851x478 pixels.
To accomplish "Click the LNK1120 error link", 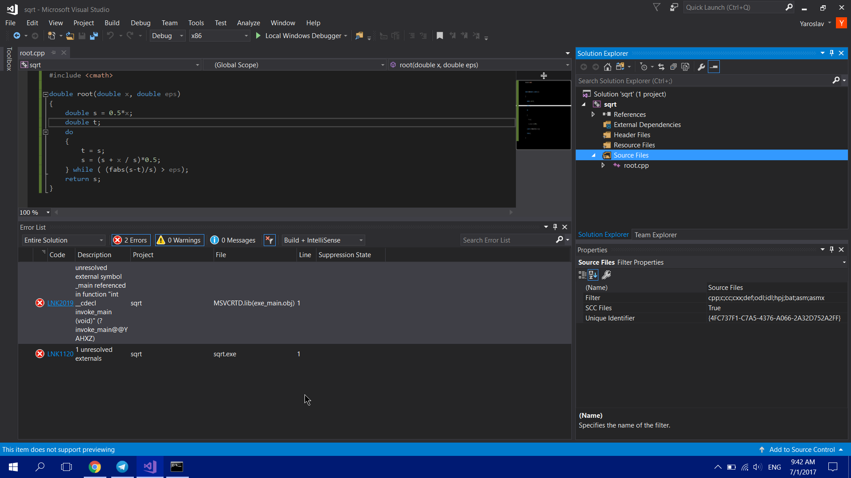I will (x=60, y=354).
